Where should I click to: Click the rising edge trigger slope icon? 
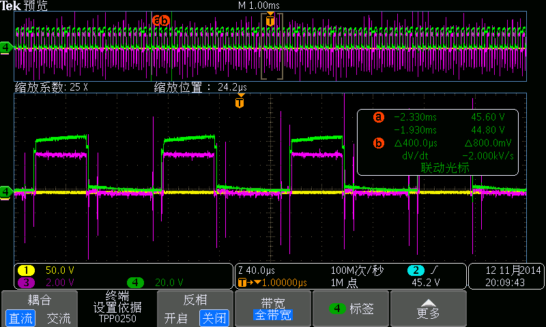pos(434,270)
